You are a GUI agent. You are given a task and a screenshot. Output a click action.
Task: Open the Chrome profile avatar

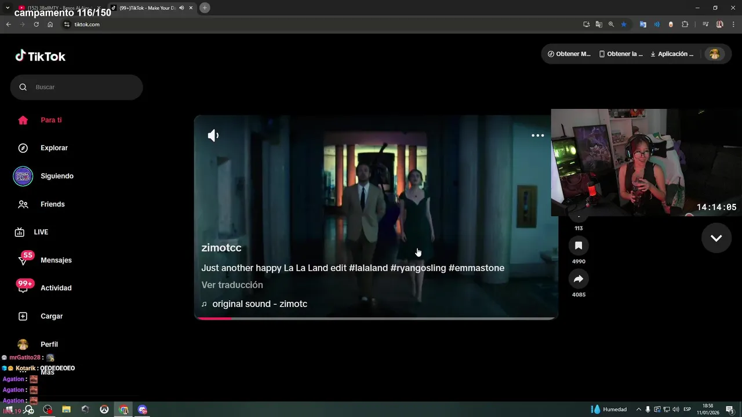coord(719,24)
